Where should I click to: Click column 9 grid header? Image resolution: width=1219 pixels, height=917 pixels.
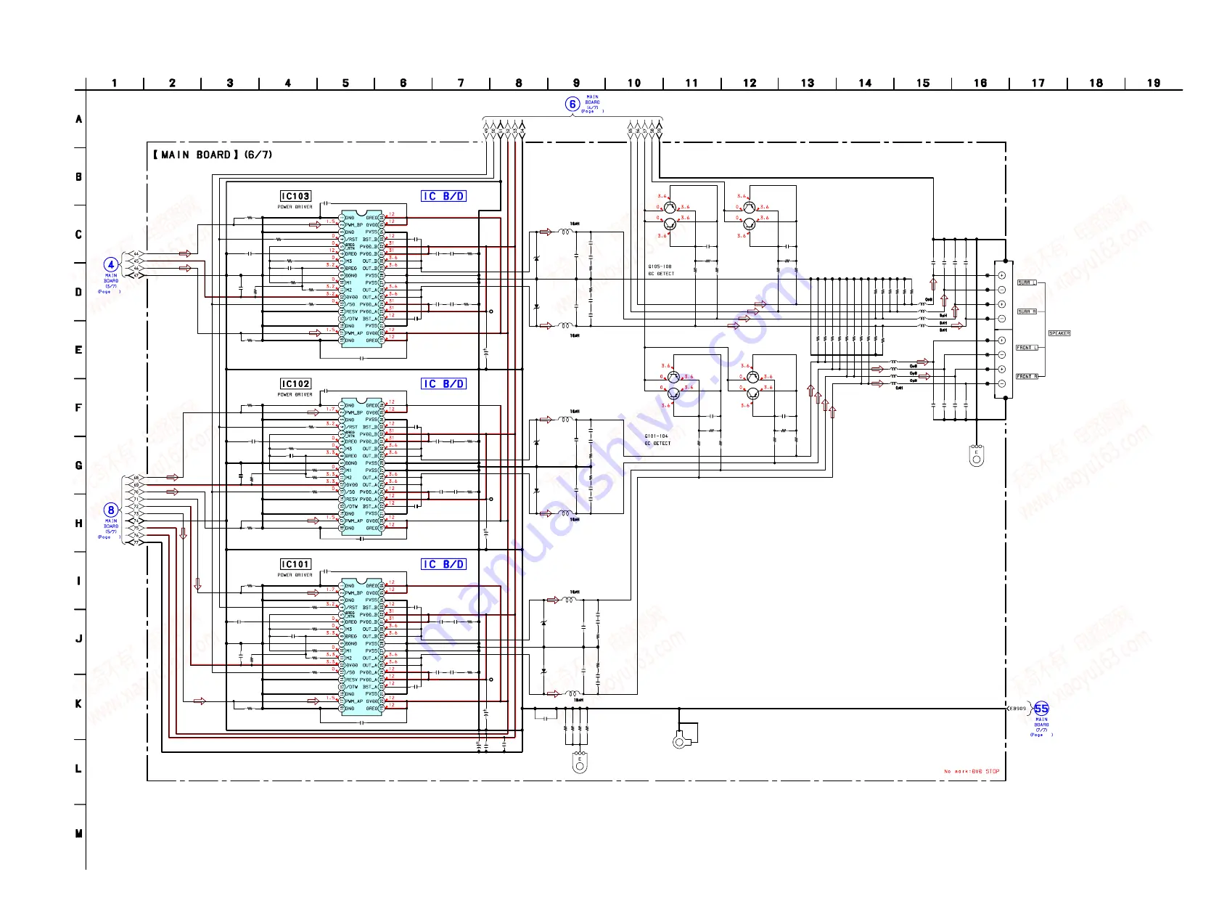point(577,83)
